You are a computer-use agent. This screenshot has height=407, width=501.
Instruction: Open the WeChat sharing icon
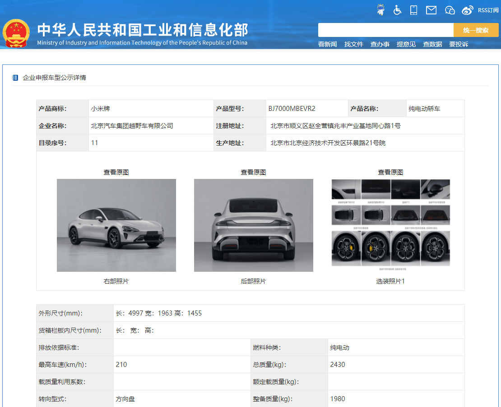click(x=450, y=10)
